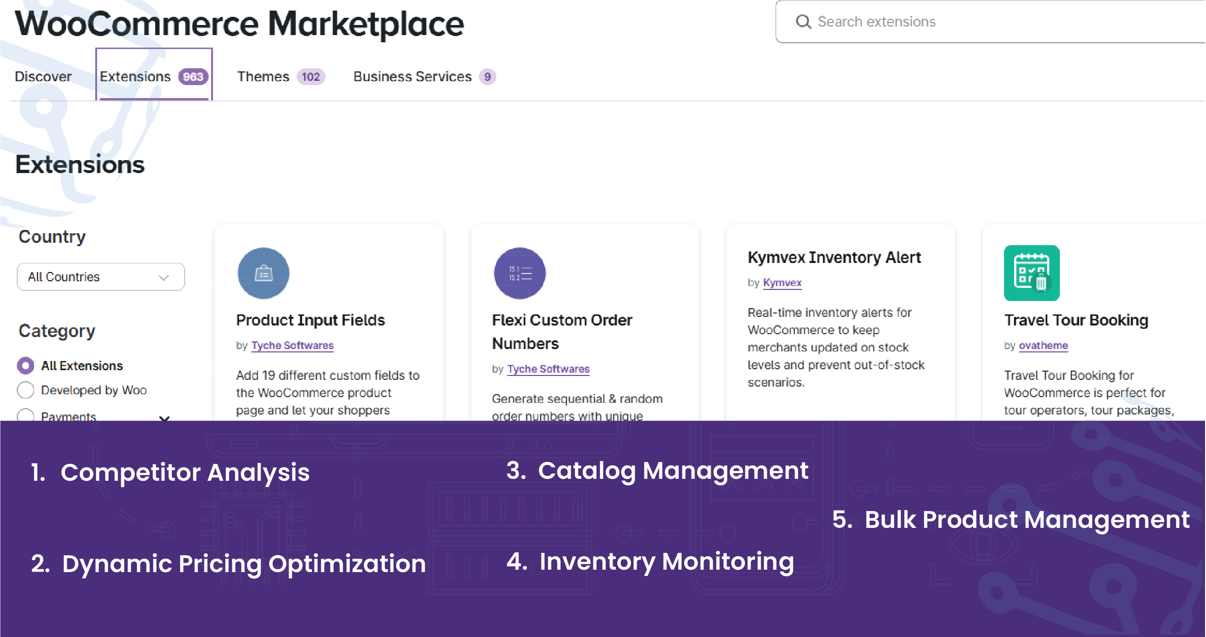1206x637 pixels.
Task: Open the Travel Tour Booking title
Action: point(1076,320)
